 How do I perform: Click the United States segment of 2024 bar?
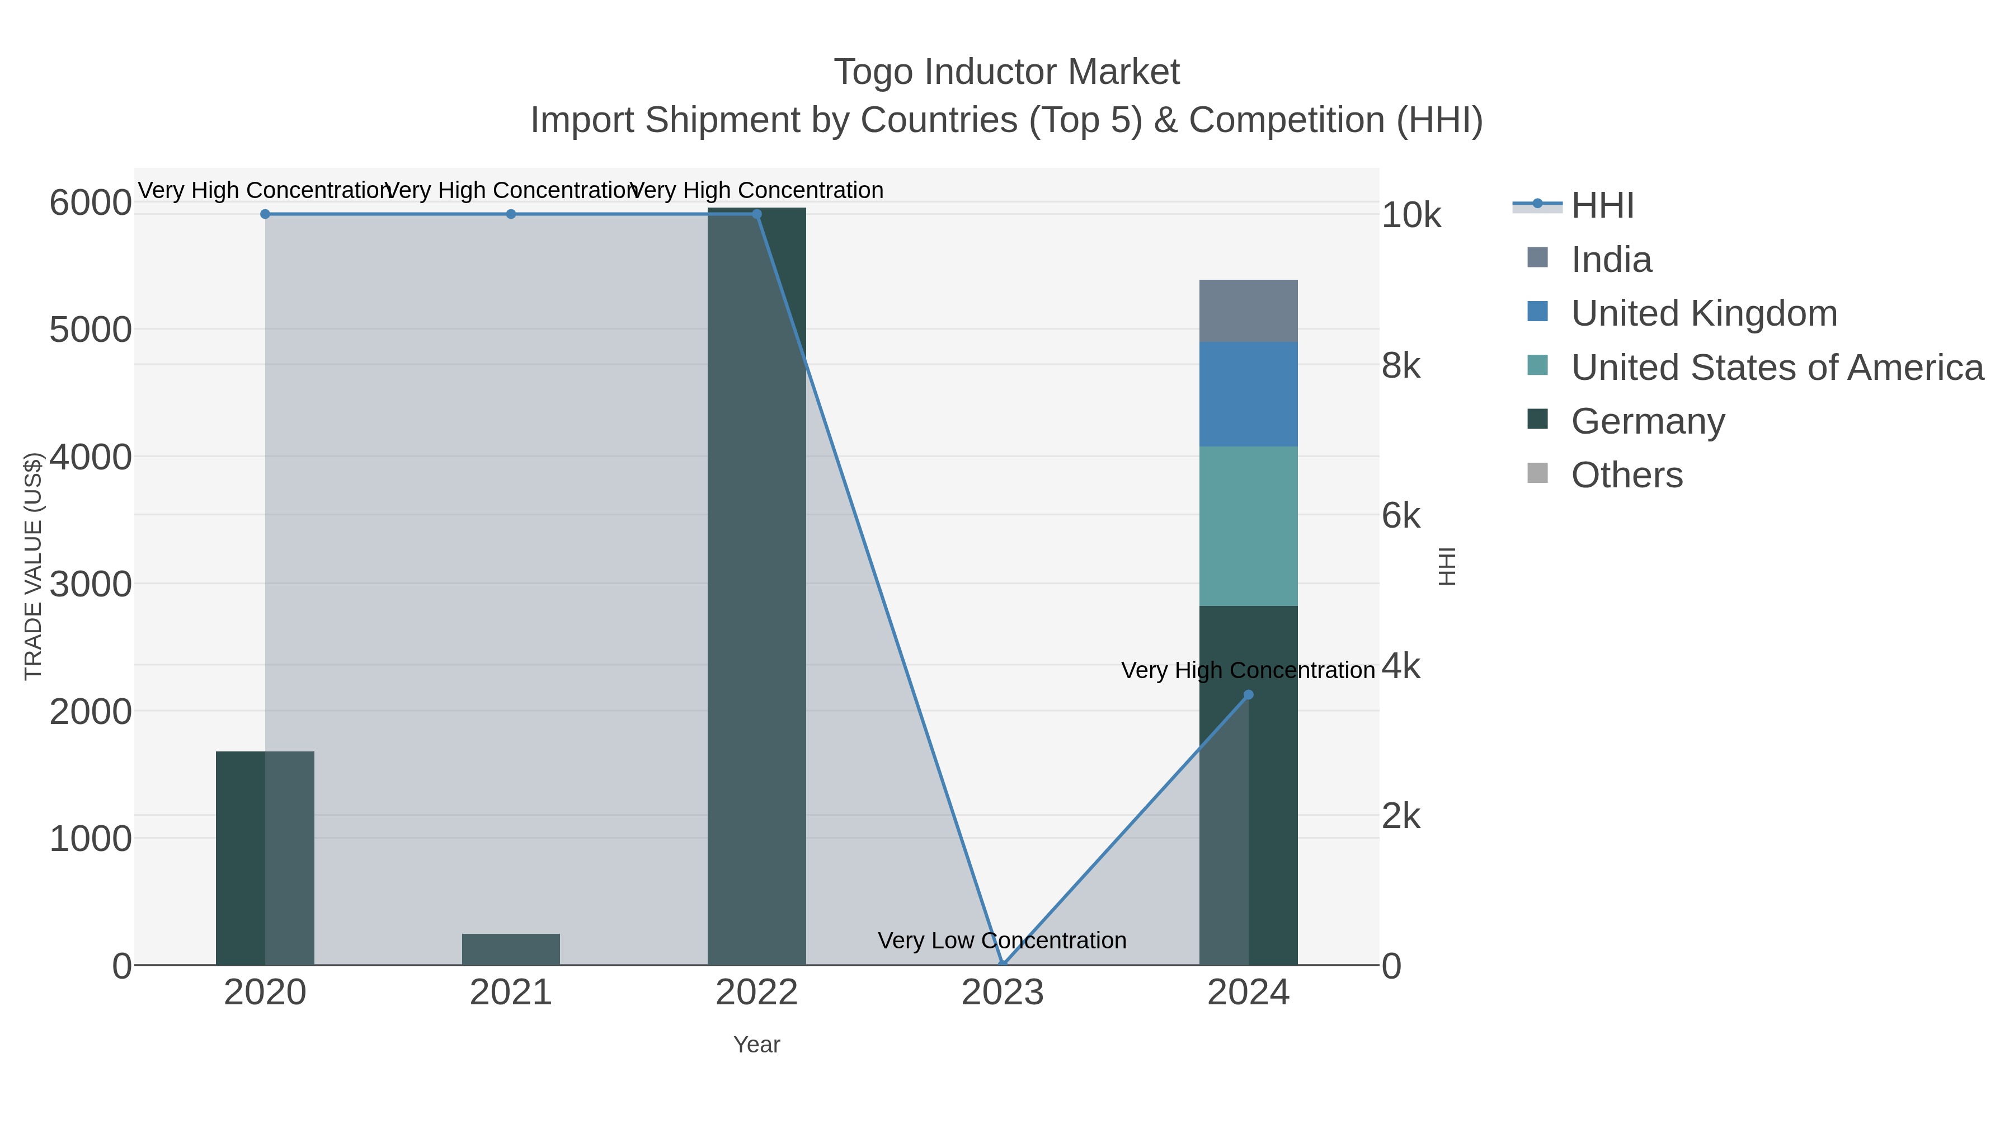pyautogui.click(x=1249, y=526)
